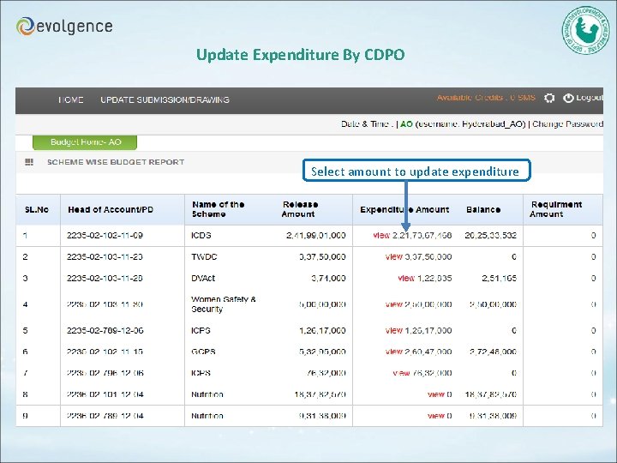Screen dimensions: 617x463
Task: Select ICDS expenditure amount 2,21,73,67,468
Action: 422,236
